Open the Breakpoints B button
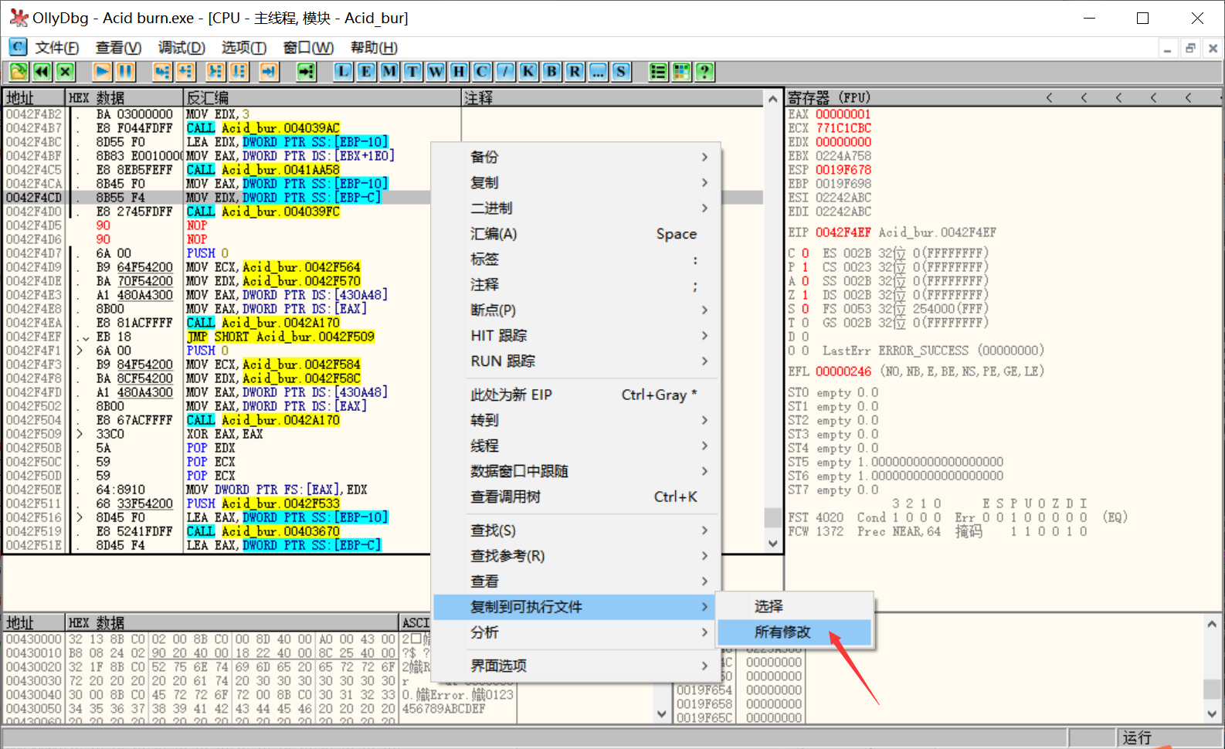The image size is (1225, 749). (551, 72)
